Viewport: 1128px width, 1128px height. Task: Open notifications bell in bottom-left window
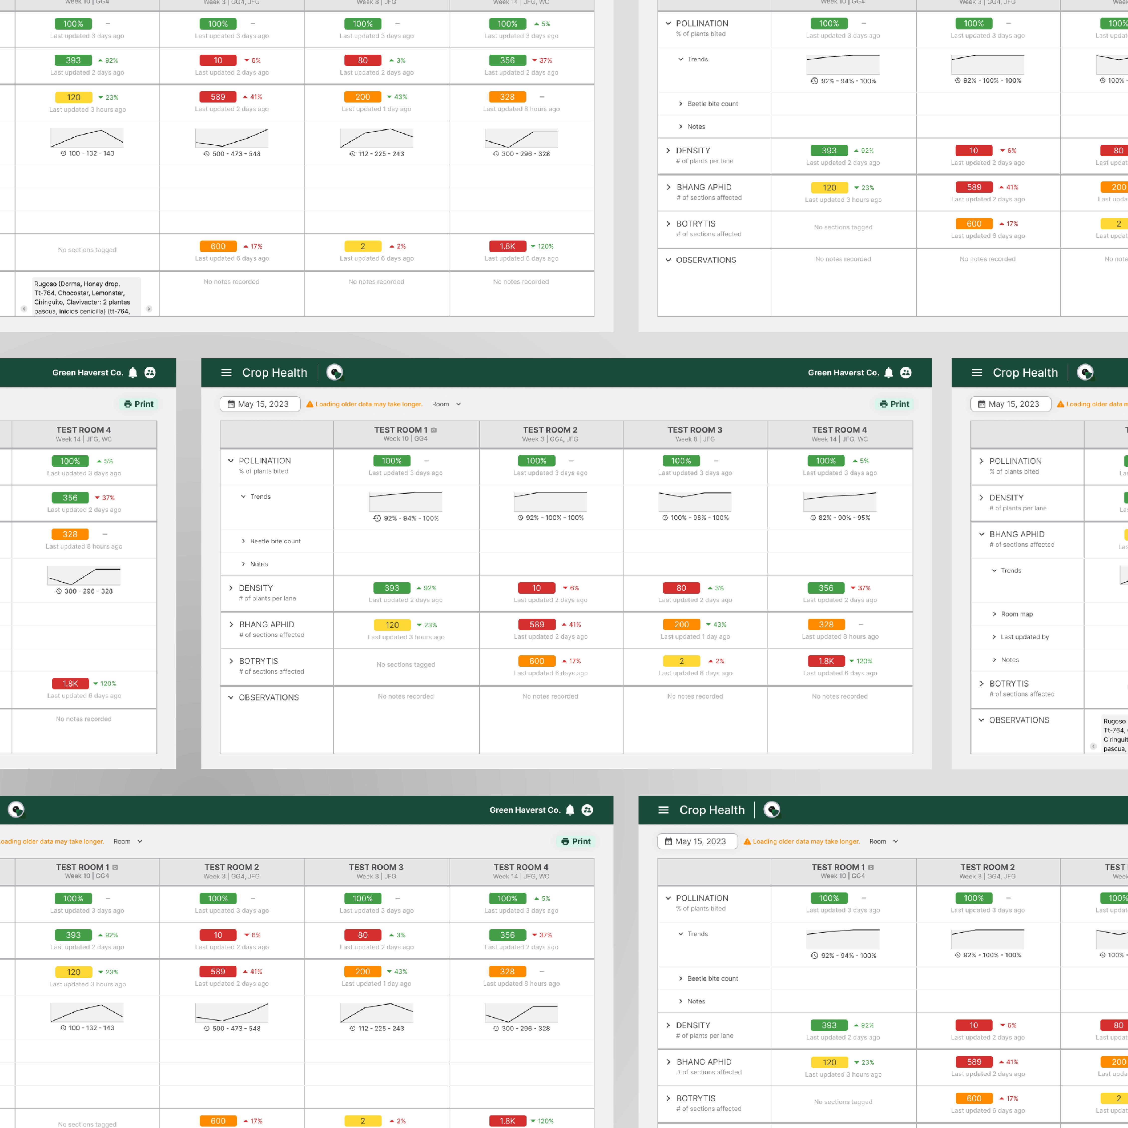point(570,810)
